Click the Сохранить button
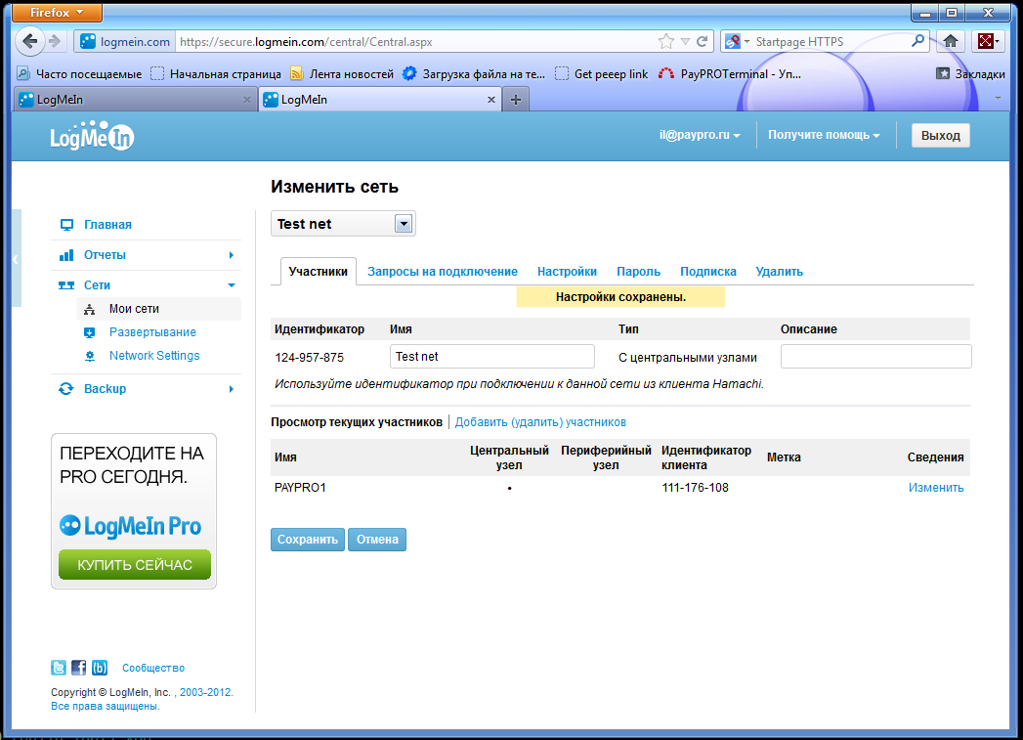Image resolution: width=1023 pixels, height=740 pixels. 308,540
